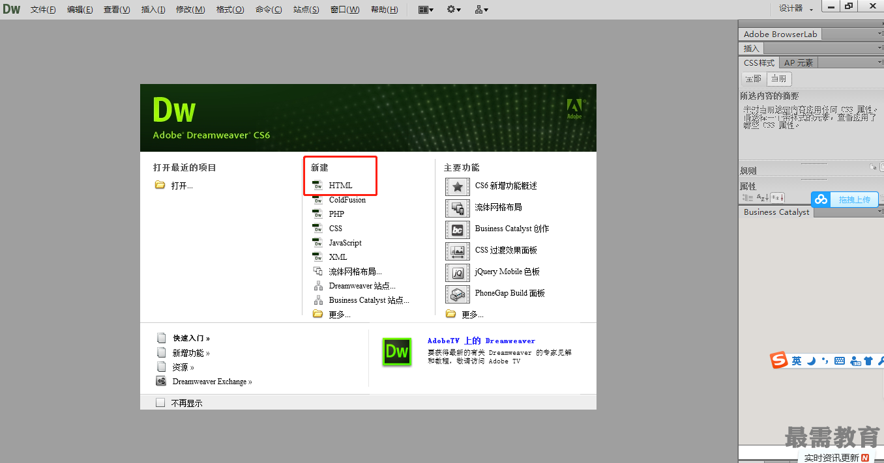Click the Dreamweaver Exchange » link
The height and width of the screenshot is (463, 884).
point(212,382)
